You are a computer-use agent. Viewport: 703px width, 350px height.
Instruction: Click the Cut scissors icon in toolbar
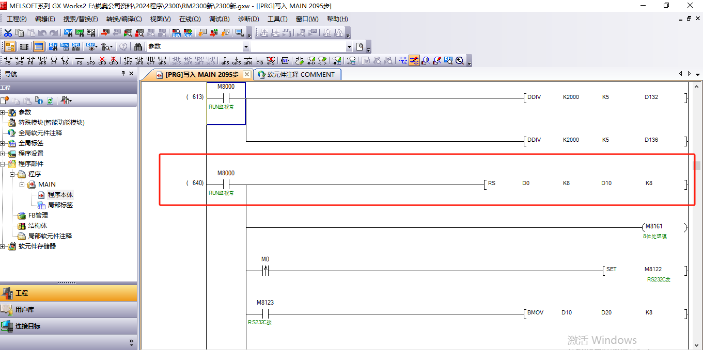click(8, 33)
